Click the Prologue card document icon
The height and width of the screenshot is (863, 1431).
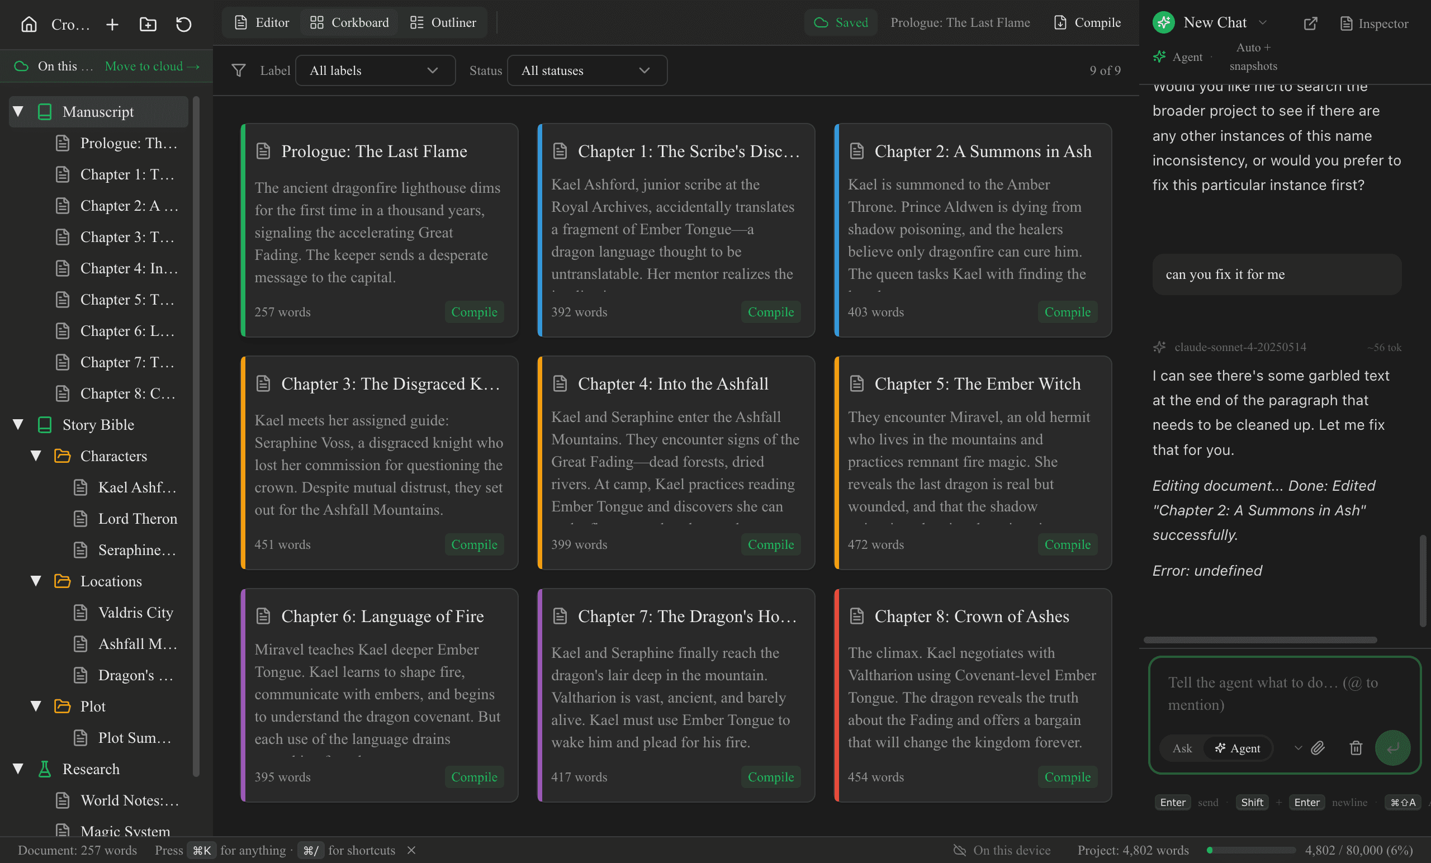[263, 151]
